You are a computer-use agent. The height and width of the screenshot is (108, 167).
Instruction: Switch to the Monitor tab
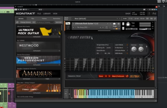point(44,19)
